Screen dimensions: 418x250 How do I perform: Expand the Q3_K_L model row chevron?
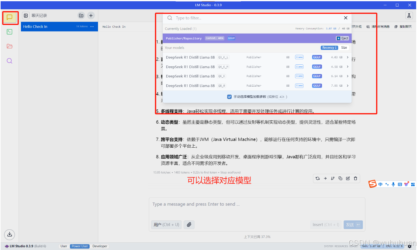347,57
